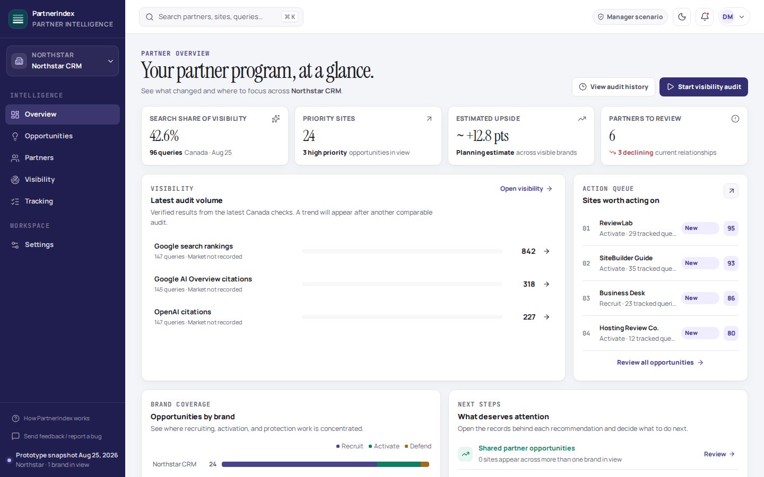The image size is (764, 477).
Task: Start a visibility audit
Action: click(x=704, y=87)
